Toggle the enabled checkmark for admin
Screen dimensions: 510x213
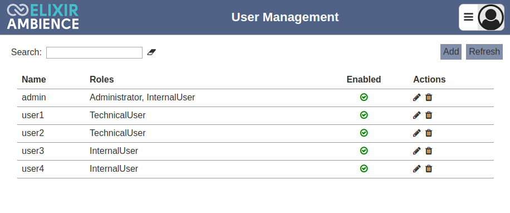(x=364, y=97)
